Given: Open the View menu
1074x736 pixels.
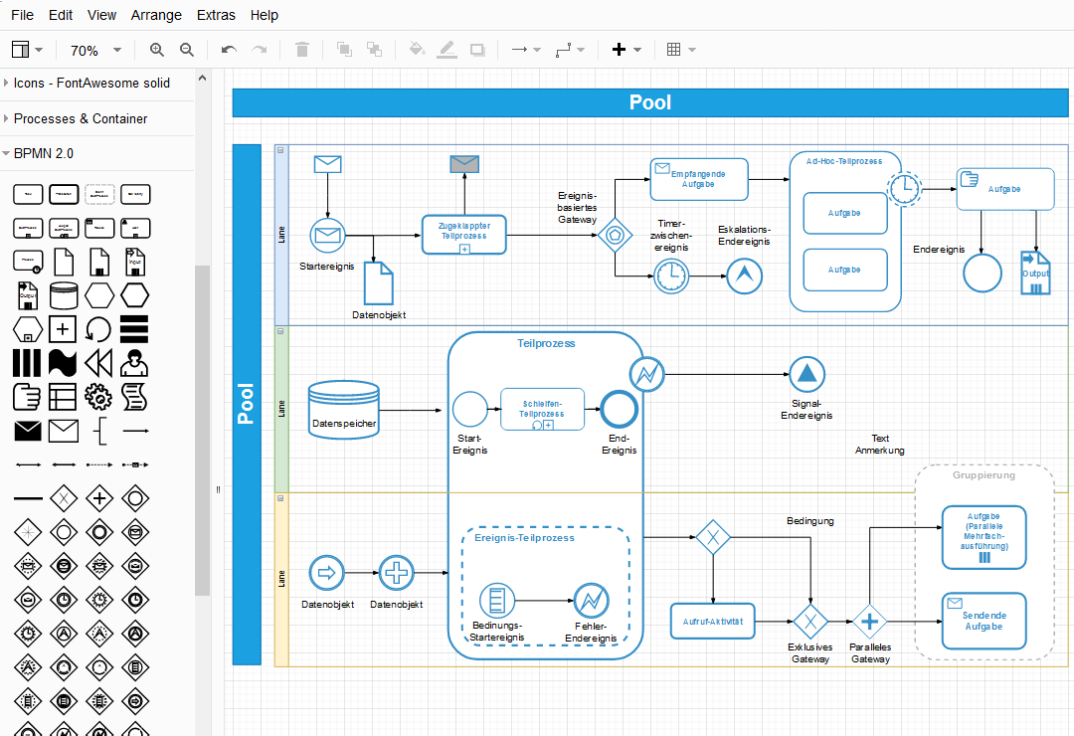Looking at the screenshot, I should coord(101,15).
